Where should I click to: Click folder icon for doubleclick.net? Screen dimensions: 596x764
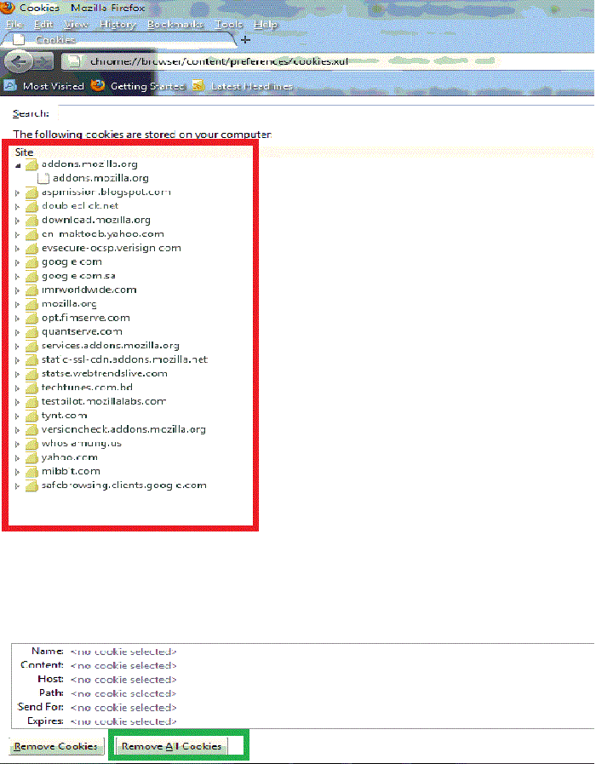point(32,206)
